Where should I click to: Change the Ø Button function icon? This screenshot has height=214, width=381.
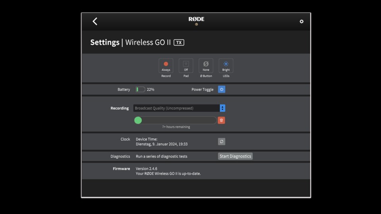206,66
